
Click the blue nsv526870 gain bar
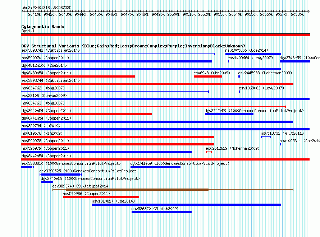point(162,212)
